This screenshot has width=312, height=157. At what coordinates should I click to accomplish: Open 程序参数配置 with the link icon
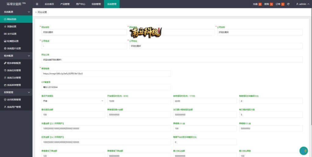click(x=14, y=63)
